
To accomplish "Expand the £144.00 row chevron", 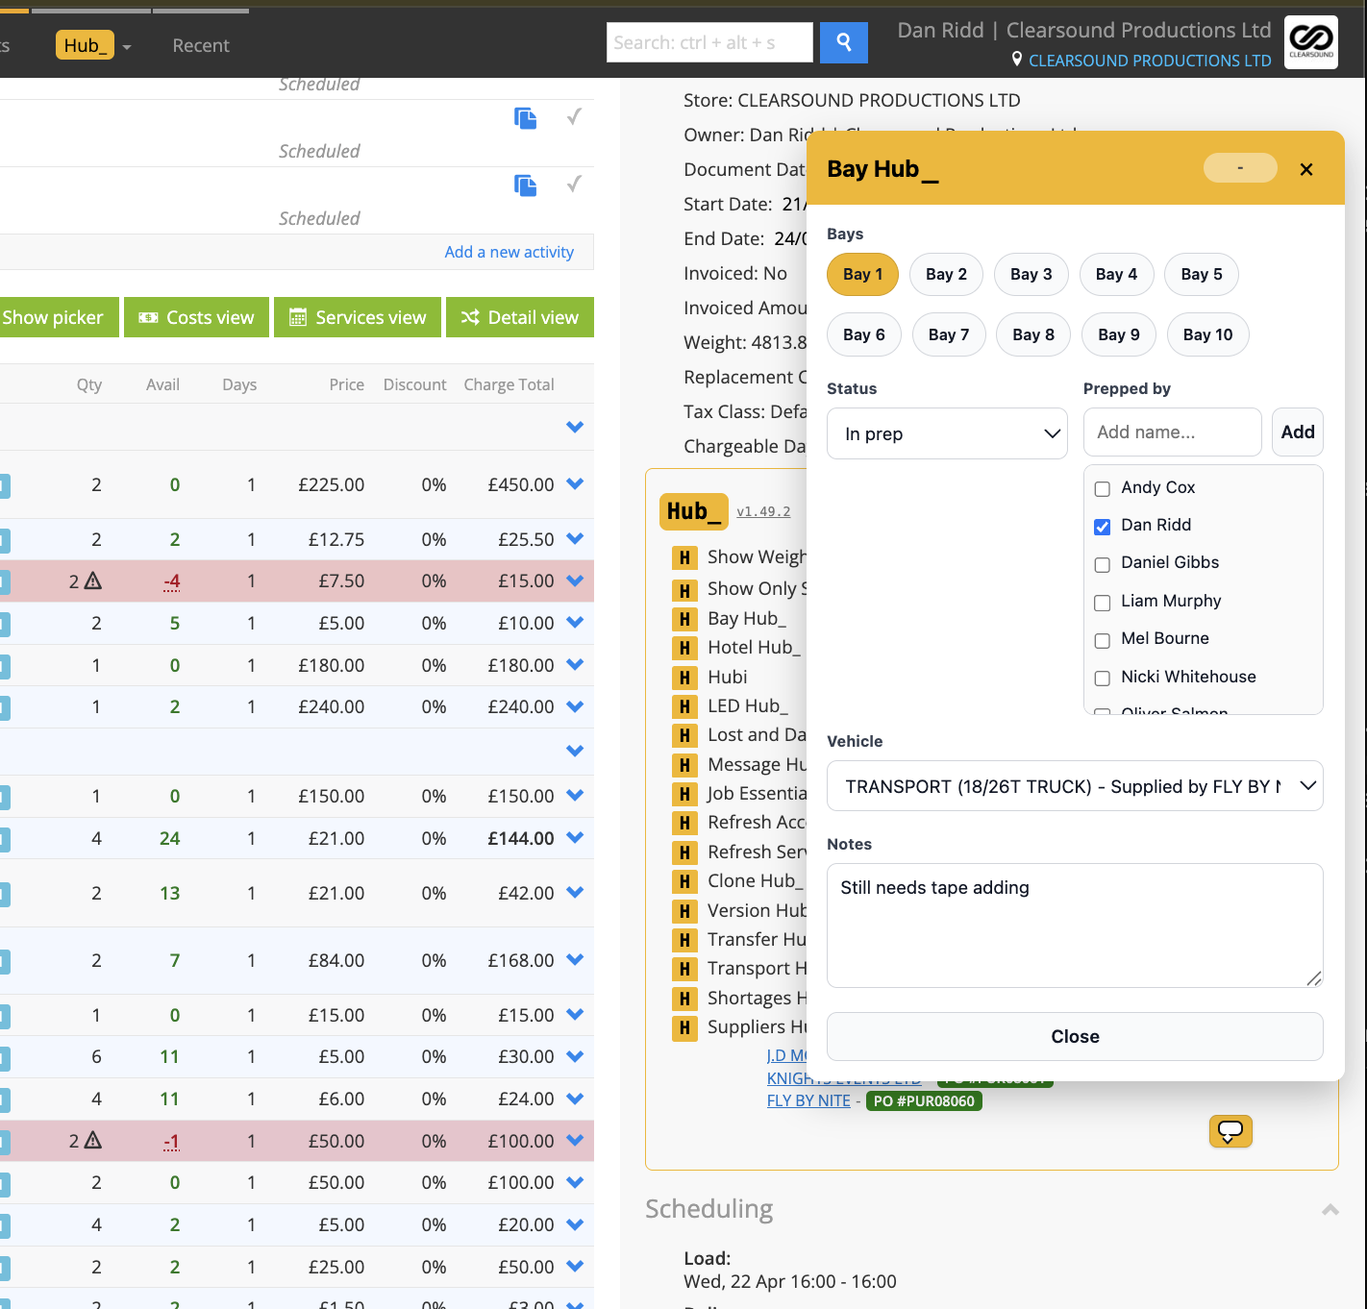I will tap(575, 838).
